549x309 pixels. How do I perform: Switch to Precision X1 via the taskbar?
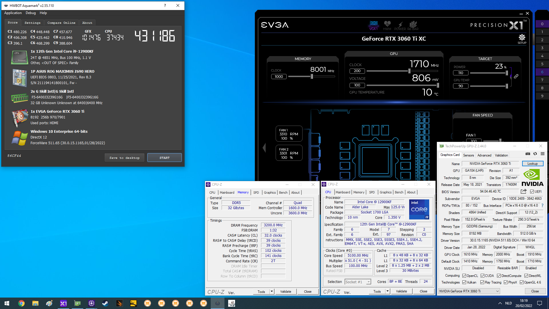coord(63,303)
